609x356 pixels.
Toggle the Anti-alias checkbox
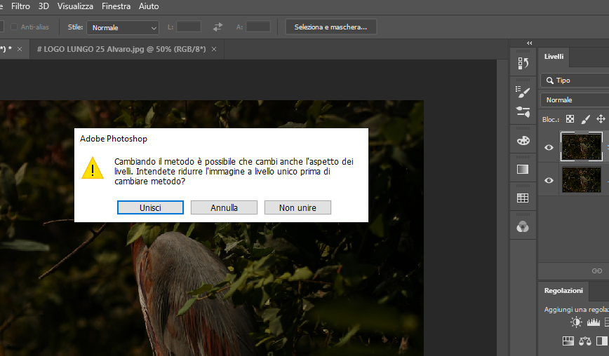pyautogui.click(x=14, y=27)
